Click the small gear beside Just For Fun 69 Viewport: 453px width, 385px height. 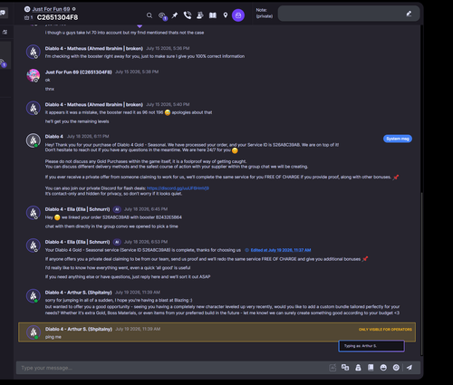tap(74, 9)
